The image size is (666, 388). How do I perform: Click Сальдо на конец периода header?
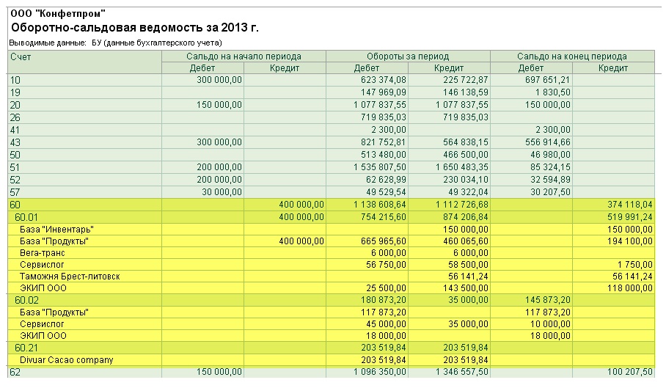[572, 56]
